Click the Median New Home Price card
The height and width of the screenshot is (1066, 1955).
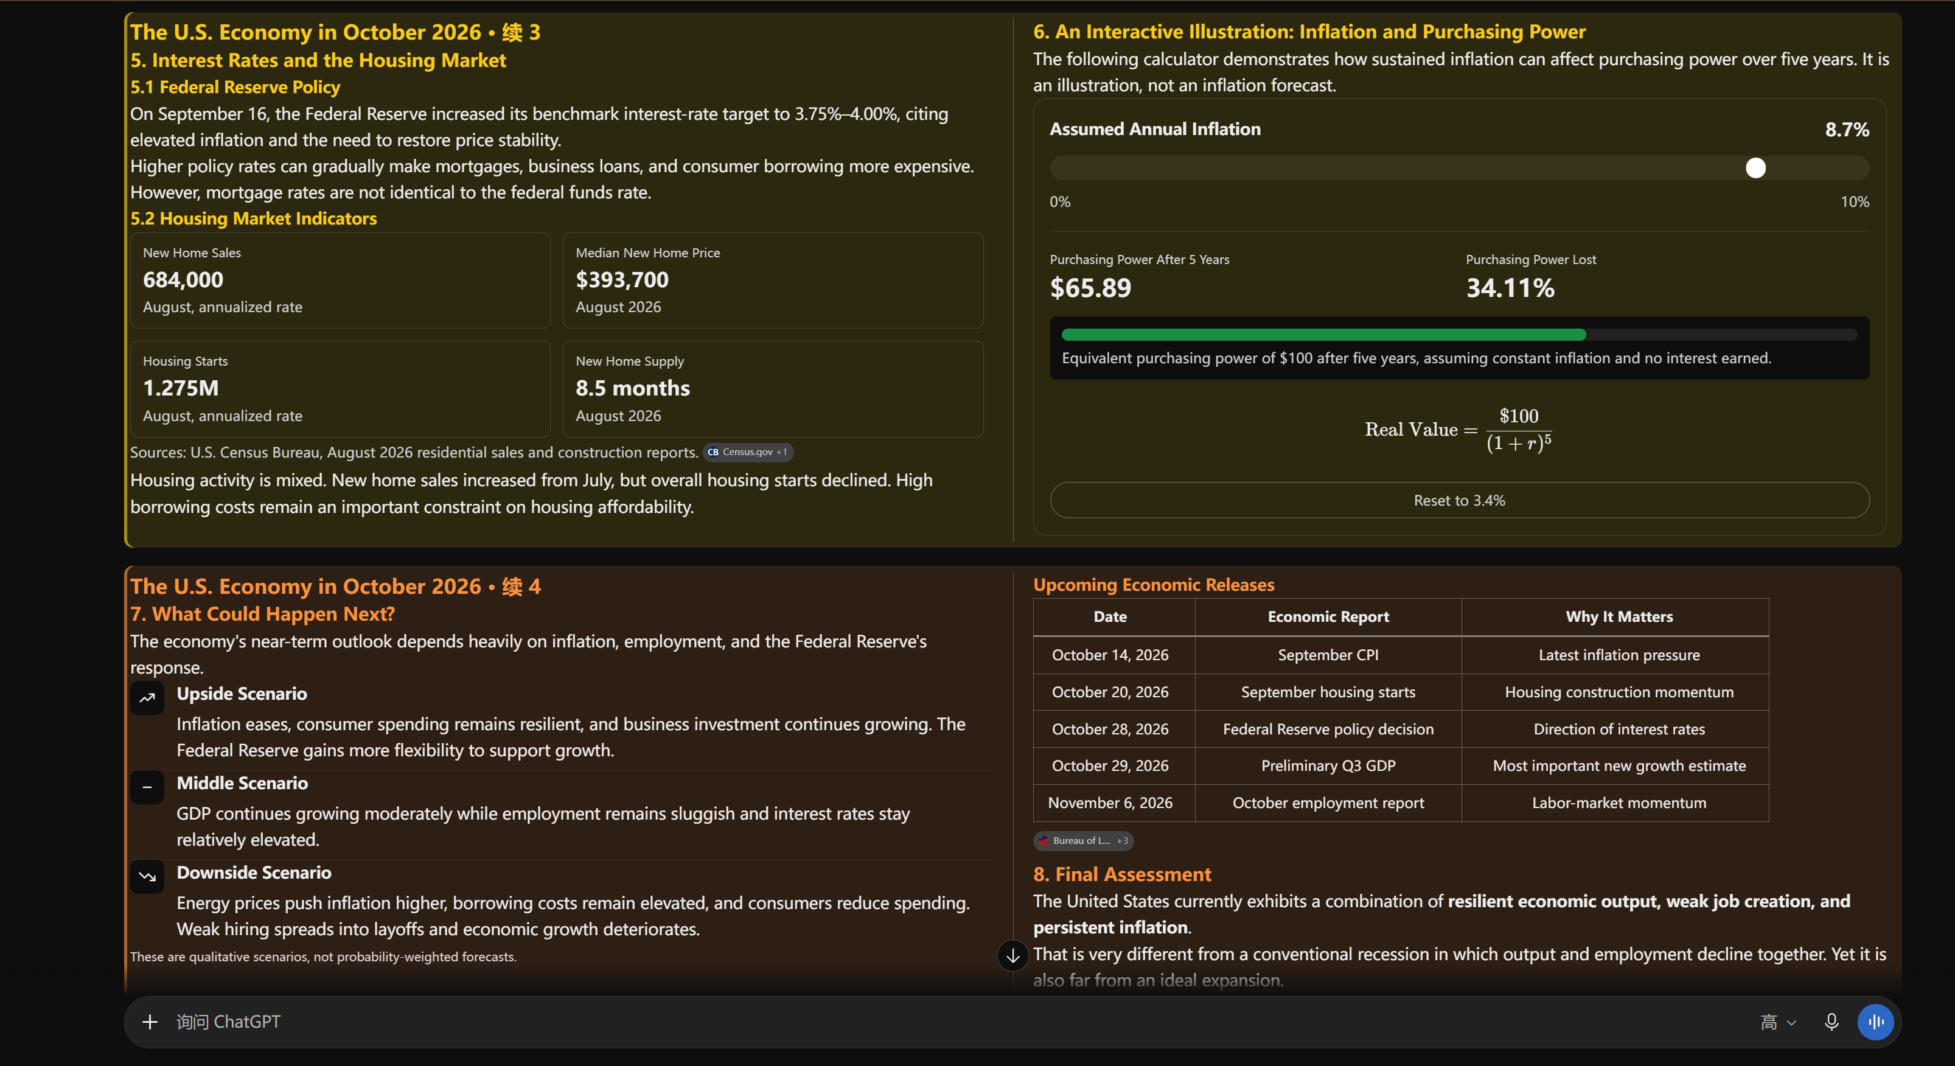[773, 280]
